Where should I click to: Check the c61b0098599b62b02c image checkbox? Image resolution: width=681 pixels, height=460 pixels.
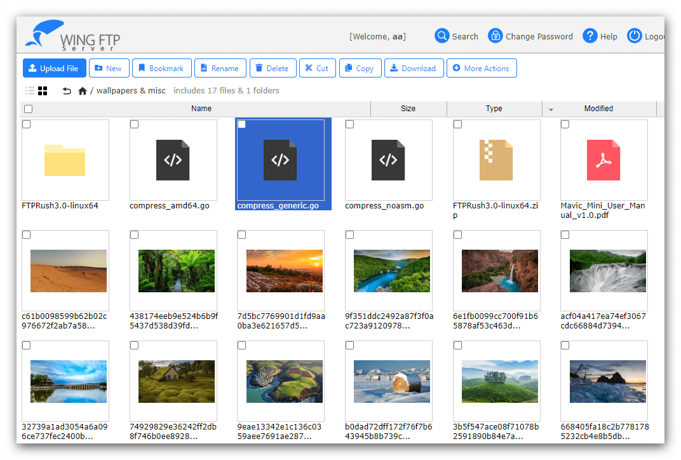(x=27, y=234)
